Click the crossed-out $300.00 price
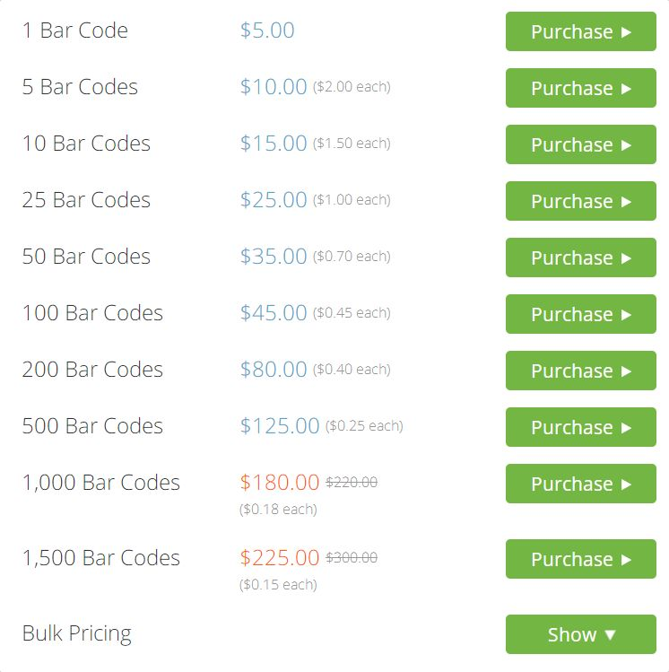 click(x=352, y=558)
